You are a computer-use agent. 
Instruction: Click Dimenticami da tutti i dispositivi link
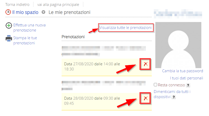coord(172,94)
